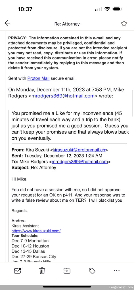Screen dimensions: 134x290
Task: Tap the move to folder icon
Action: coord(67,271)
